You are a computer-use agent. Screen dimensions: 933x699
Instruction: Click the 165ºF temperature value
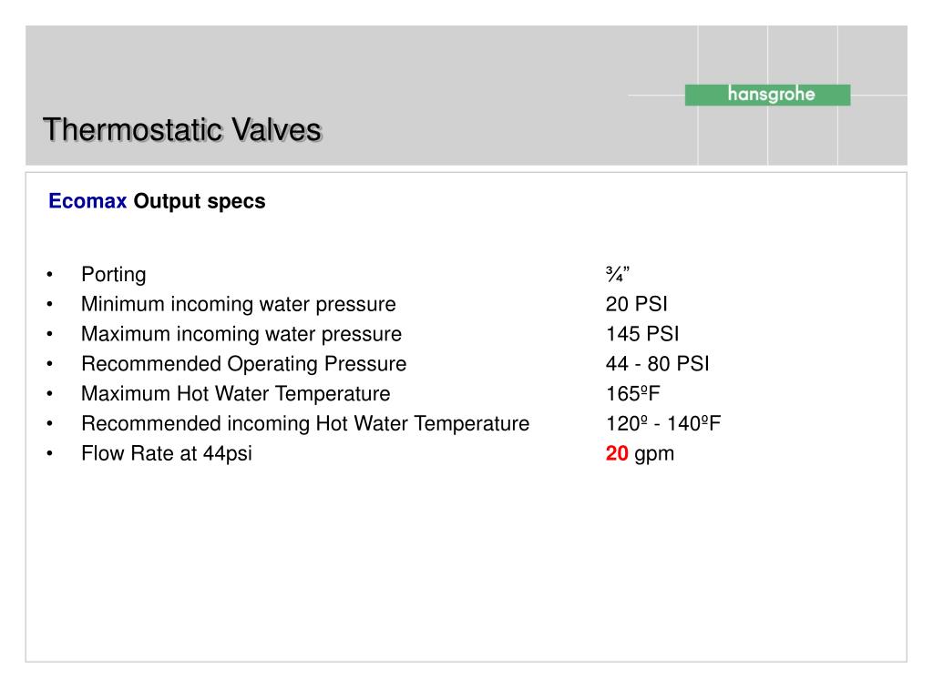633,393
